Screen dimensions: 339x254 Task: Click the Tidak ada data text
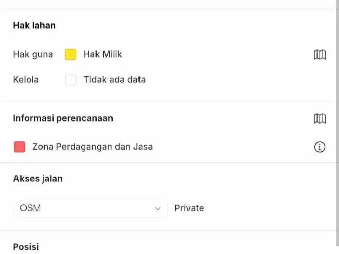115,79
